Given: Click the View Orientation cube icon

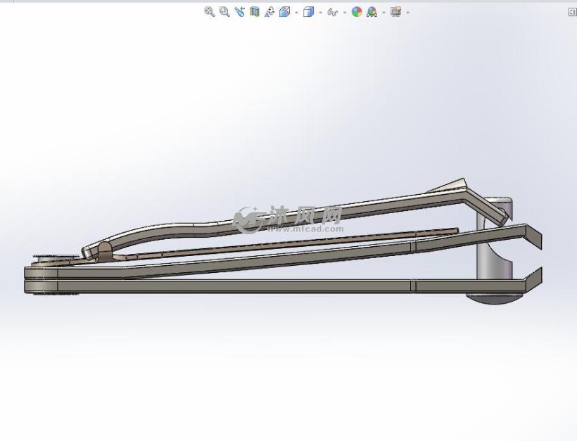Looking at the screenshot, I should (284, 12).
